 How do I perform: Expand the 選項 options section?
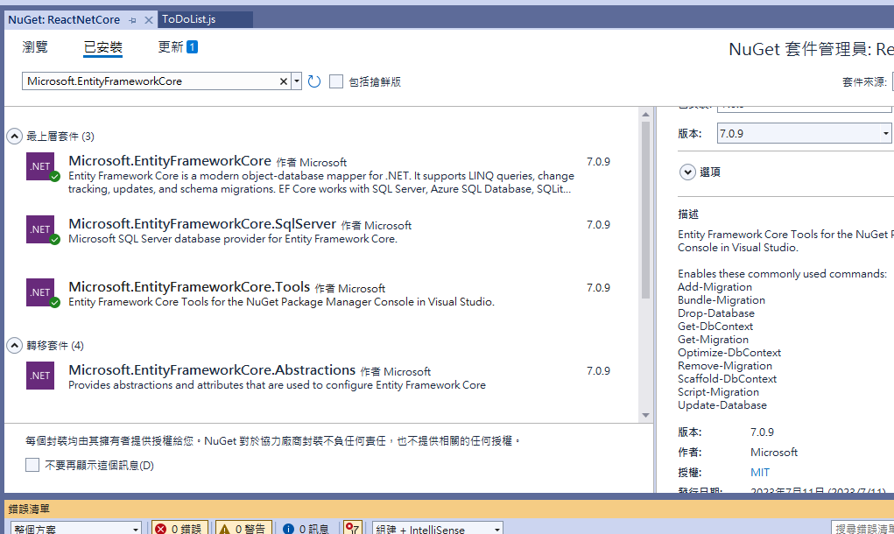point(687,172)
